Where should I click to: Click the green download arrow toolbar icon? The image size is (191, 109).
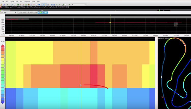[8, 5]
